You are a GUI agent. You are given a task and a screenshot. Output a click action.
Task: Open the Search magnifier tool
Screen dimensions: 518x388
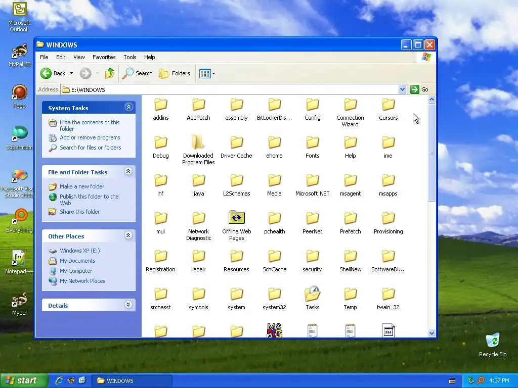pyautogui.click(x=138, y=73)
